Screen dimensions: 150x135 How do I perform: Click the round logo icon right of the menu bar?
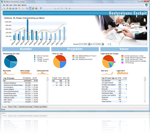tap(146, 5)
